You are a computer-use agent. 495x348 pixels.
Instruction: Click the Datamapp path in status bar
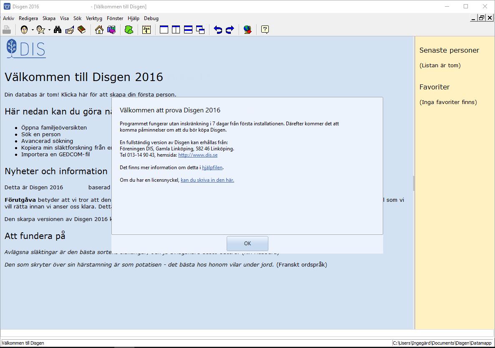(x=442, y=343)
